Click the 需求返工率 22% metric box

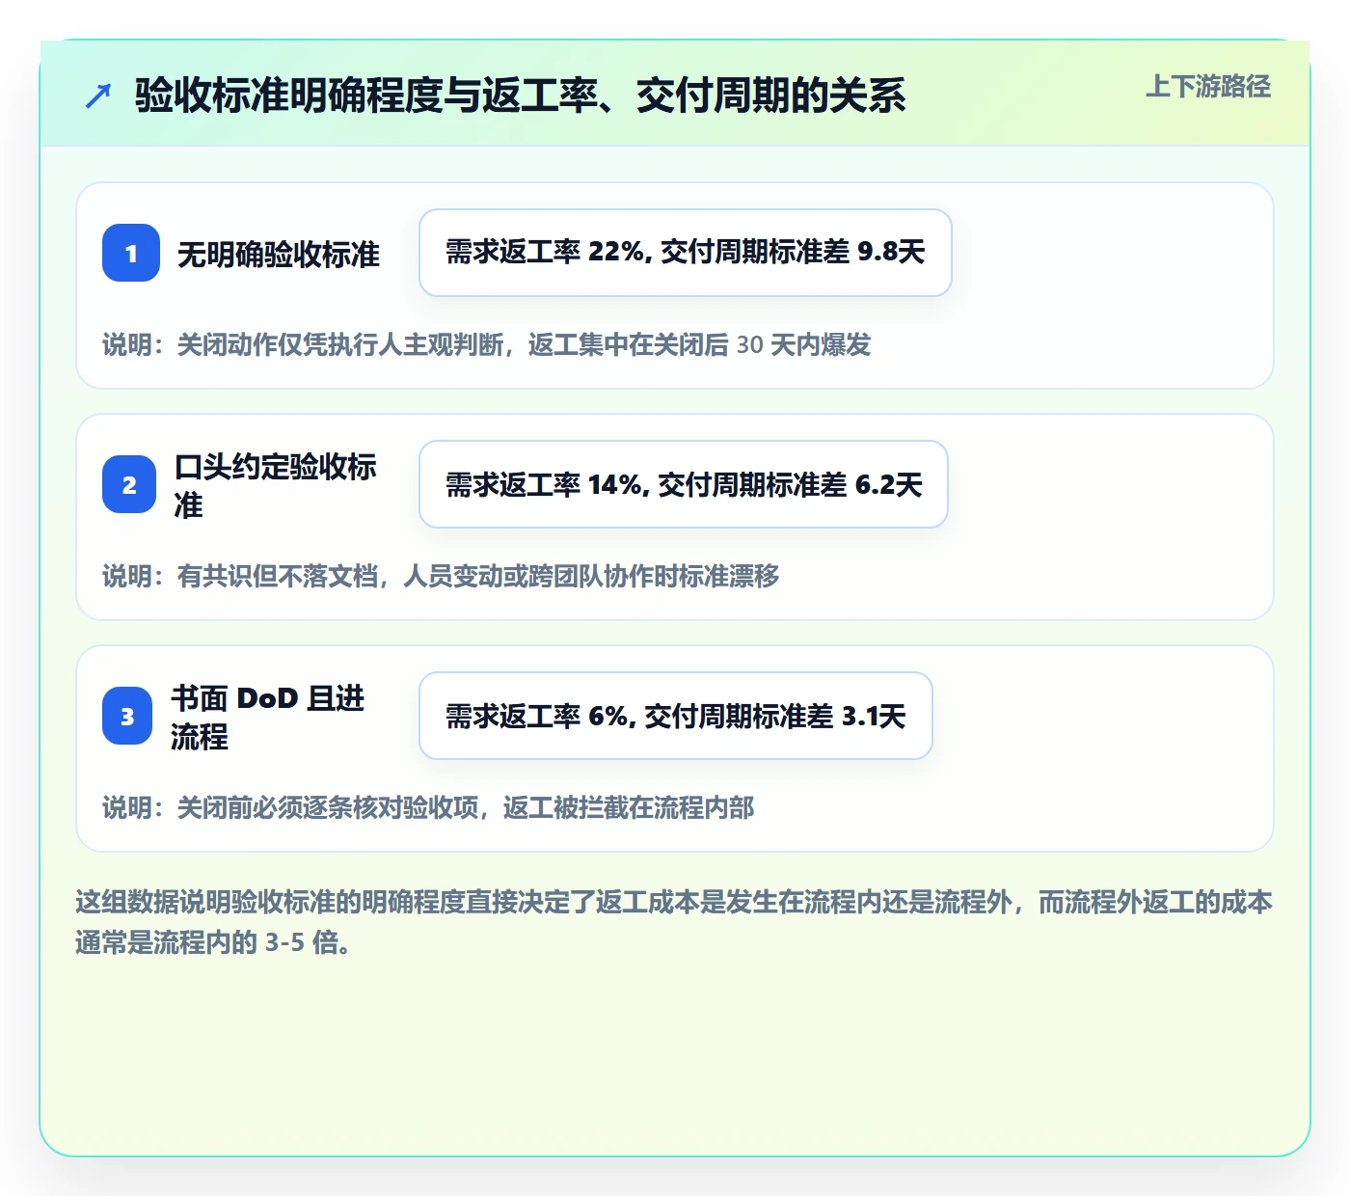[686, 253]
